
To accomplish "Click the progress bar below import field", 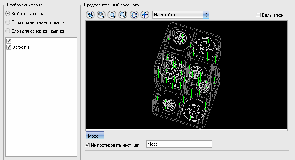I will (x=187, y=153).
